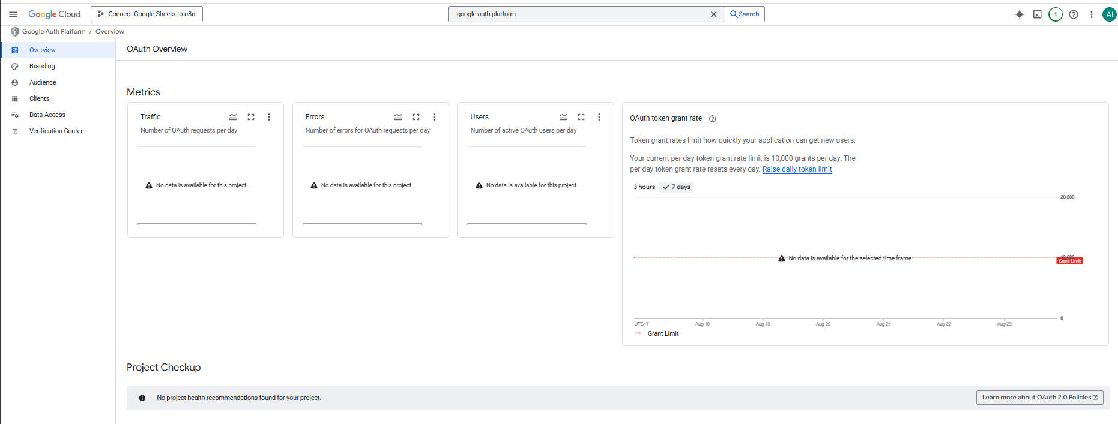The height and width of the screenshot is (424, 1118).
Task: Click the Overview breadcrumb
Action: 110,32
